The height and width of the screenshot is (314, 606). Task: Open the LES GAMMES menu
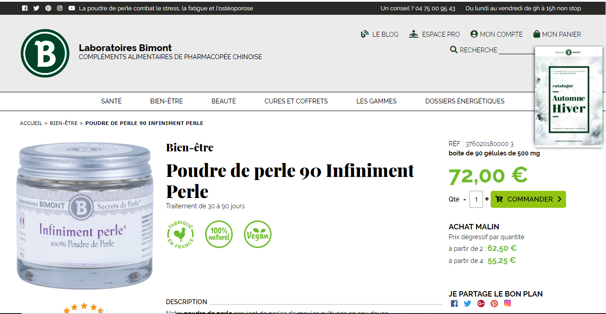pos(377,101)
